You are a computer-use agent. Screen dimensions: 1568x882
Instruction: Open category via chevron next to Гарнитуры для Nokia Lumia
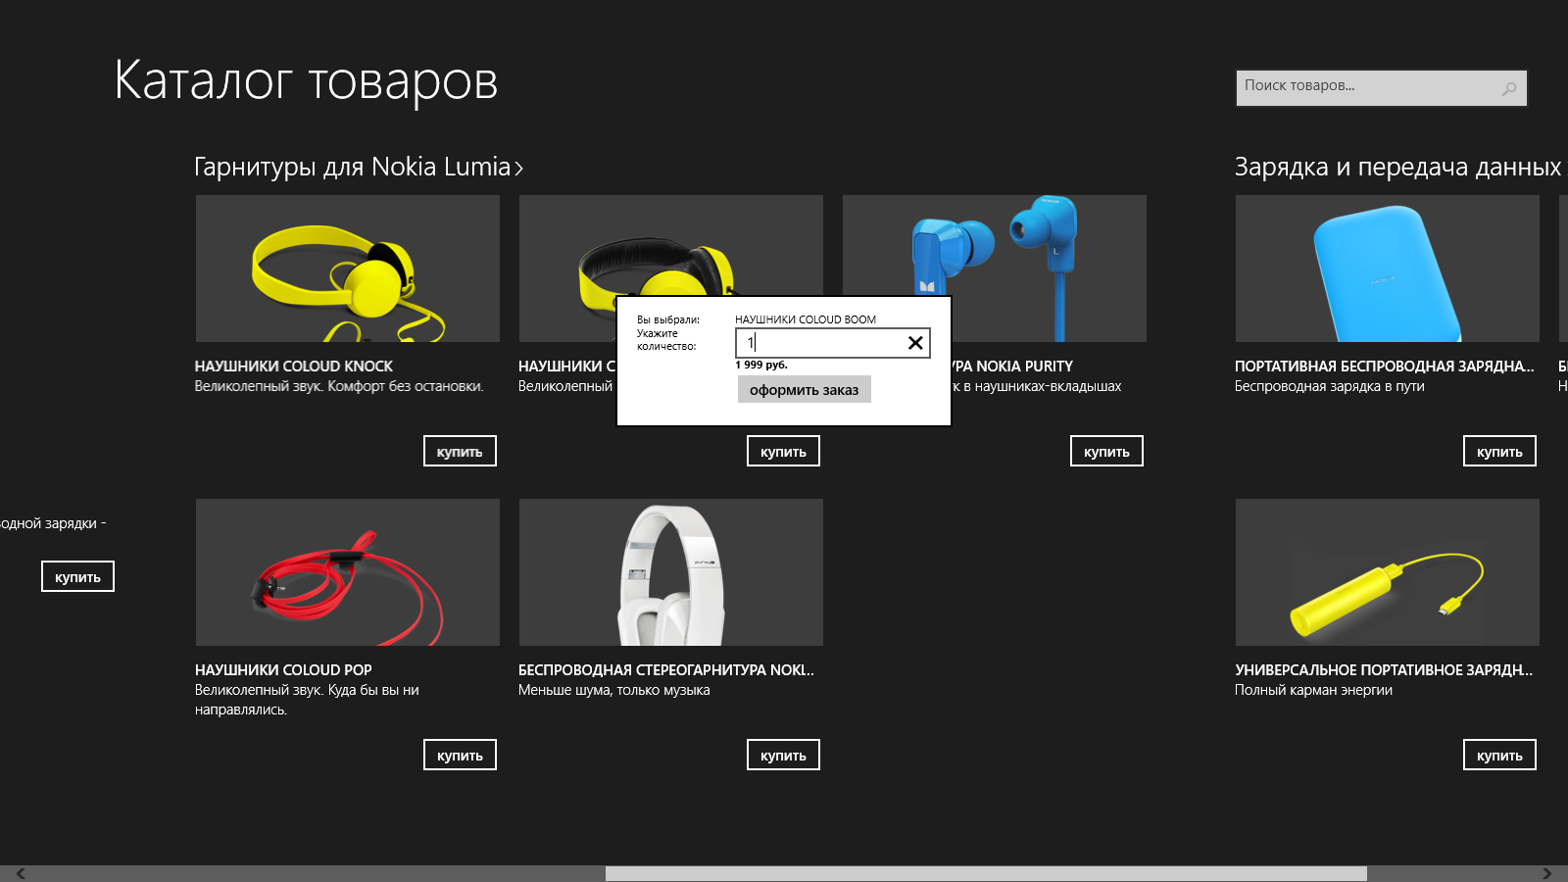click(x=518, y=167)
